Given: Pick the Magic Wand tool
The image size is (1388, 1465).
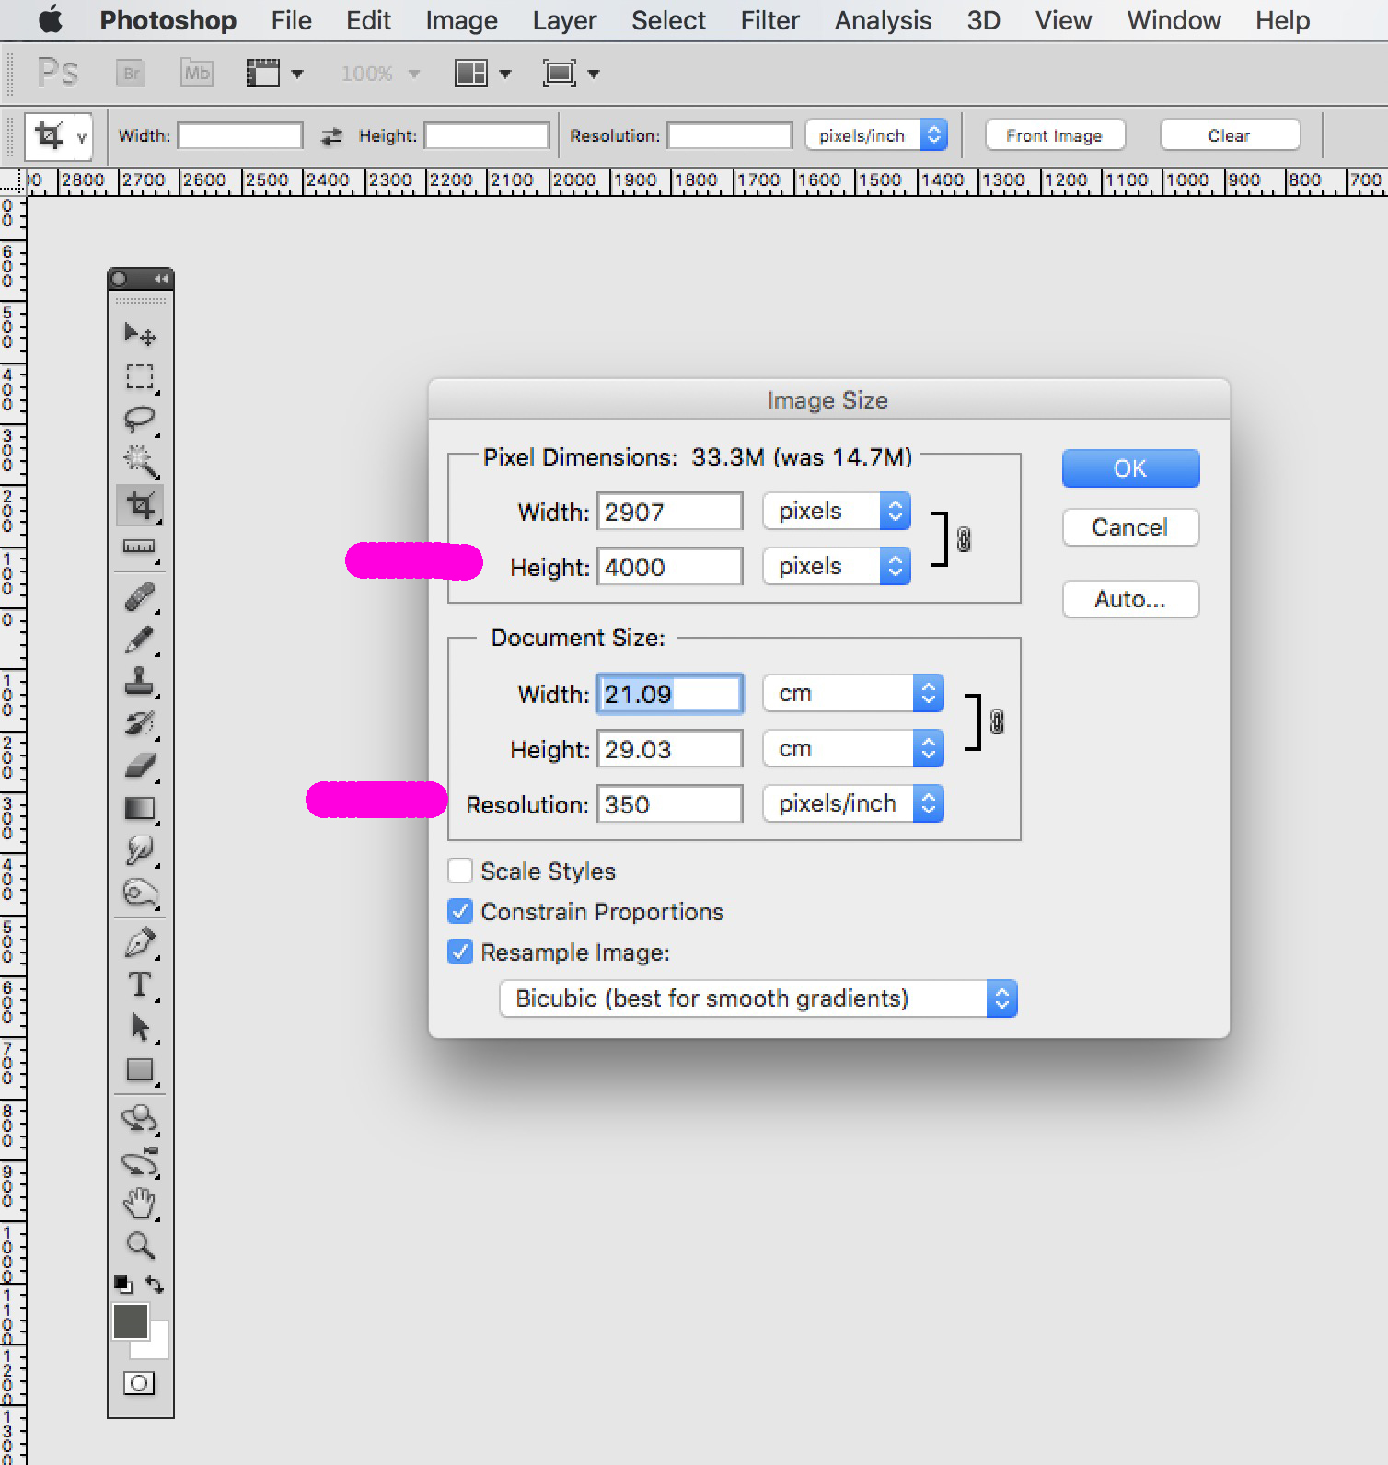Looking at the screenshot, I should [139, 460].
